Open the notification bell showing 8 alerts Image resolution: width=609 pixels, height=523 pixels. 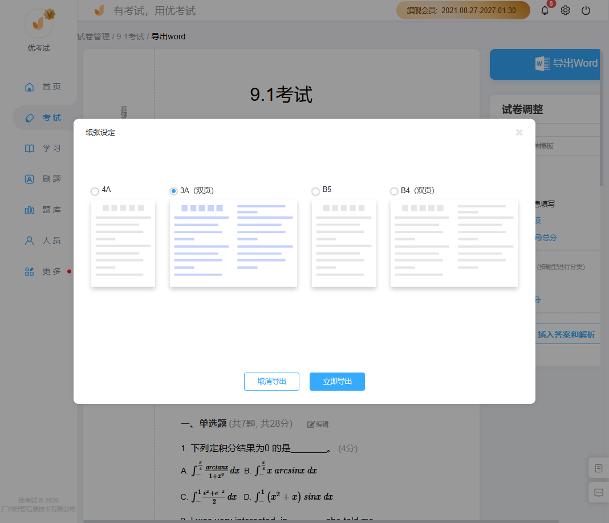click(x=545, y=10)
